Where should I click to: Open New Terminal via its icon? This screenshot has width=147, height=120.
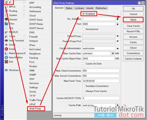tap(6, 41)
